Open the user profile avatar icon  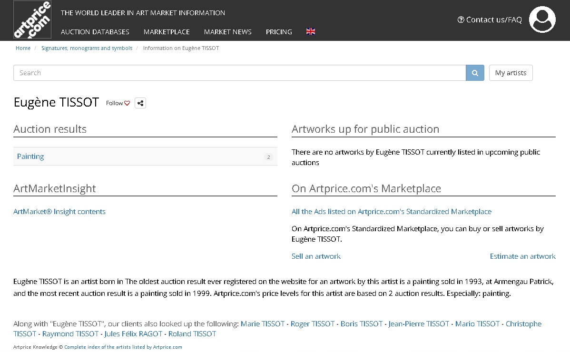(x=542, y=20)
